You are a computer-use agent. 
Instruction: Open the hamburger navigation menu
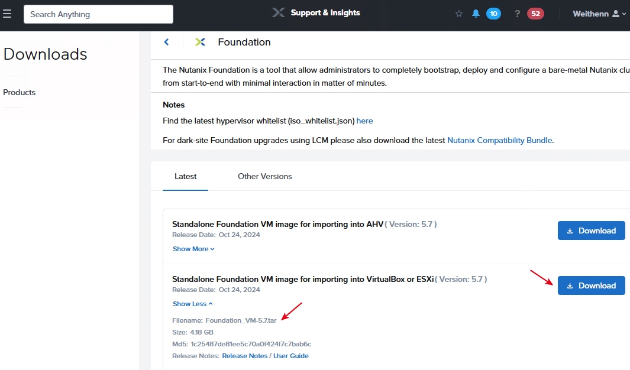(x=7, y=14)
